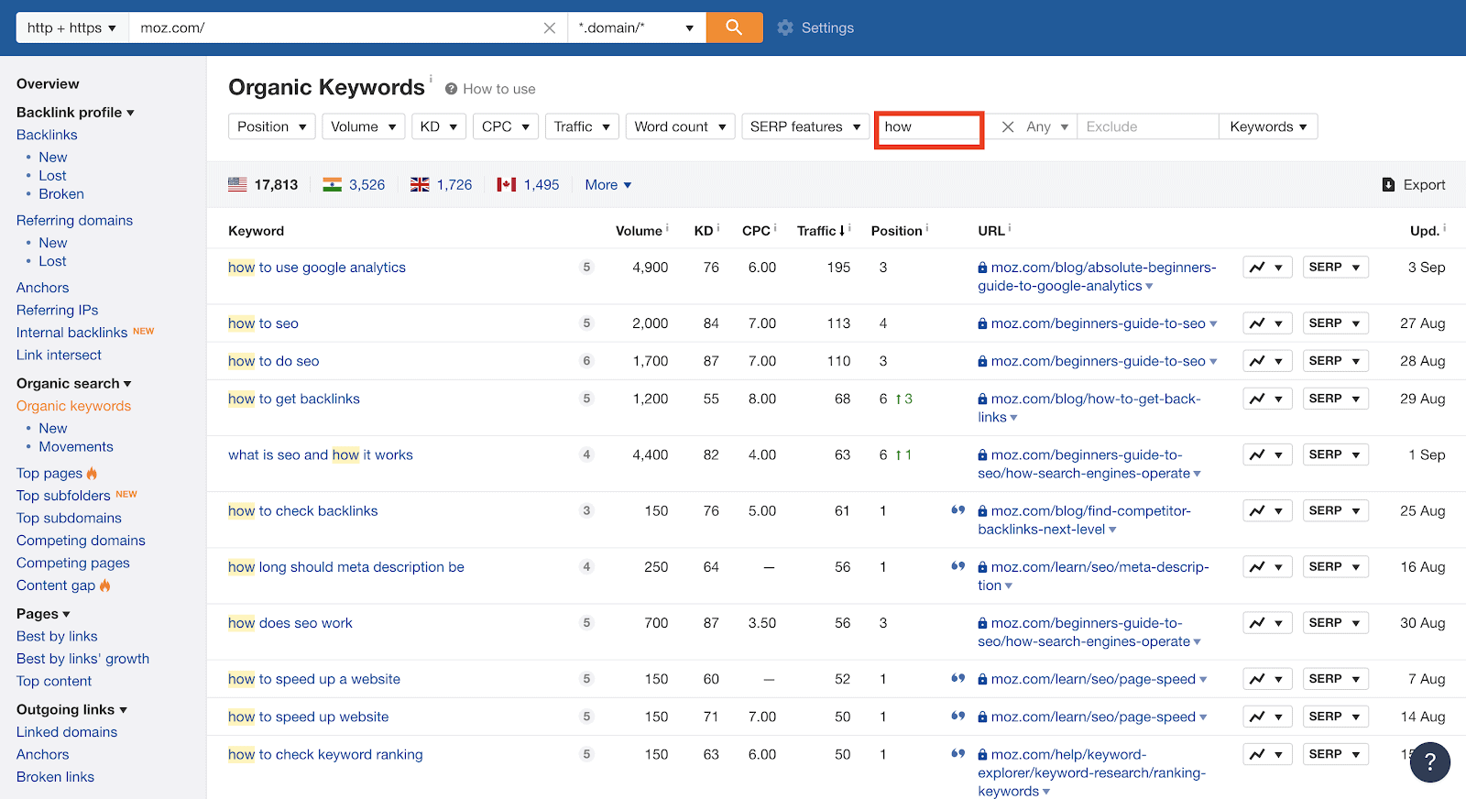1466x799 pixels.
Task: Open Overview in the sidebar
Action: (x=48, y=83)
